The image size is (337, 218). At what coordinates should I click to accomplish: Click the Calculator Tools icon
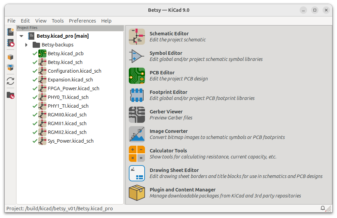(137, 154)
